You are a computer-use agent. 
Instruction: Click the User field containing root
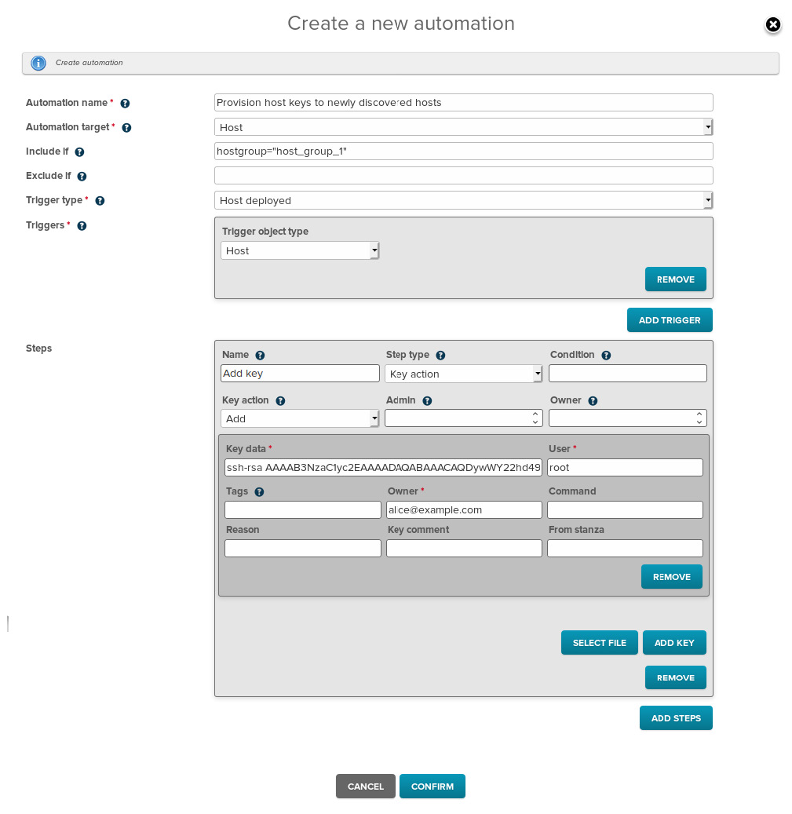point(625,467)
